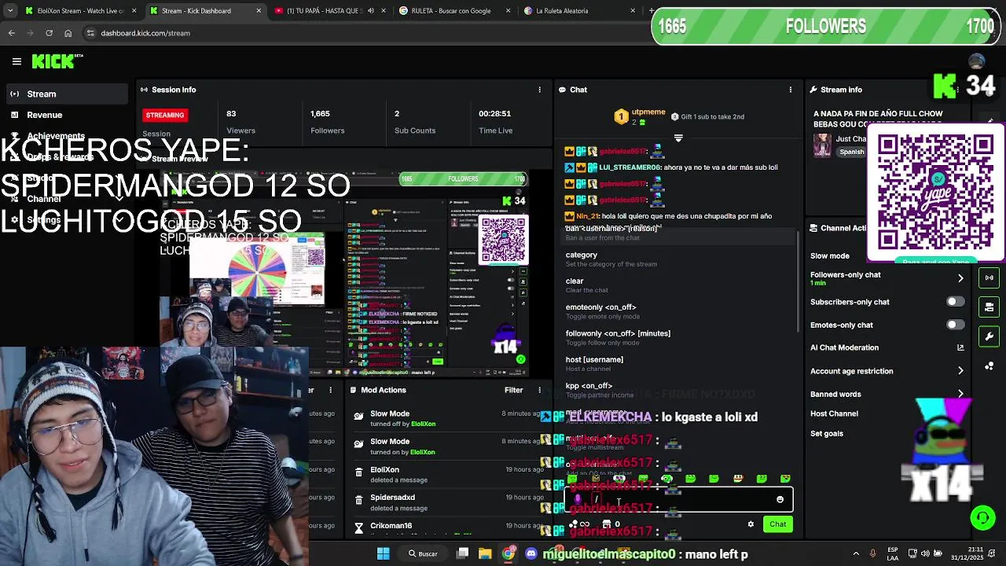This screenshot has width=1006, height=566.
Task: Click taskbar microphone indicator
Action: [872, 553]
